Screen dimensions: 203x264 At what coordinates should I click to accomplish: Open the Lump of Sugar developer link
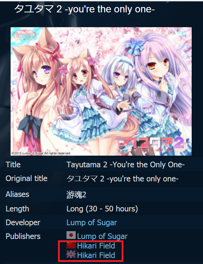[x=92, y=222]
